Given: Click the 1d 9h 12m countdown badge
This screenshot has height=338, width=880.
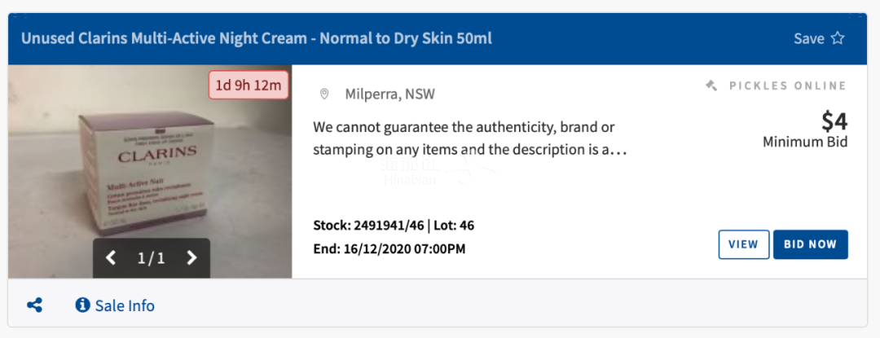Looking at the screenshot, I should pyautogui.click(x=249, y=86).
